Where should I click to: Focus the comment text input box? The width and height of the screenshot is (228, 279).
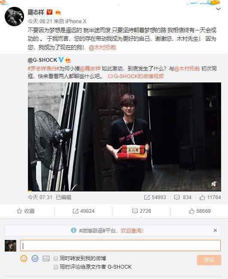click(120, 246)
